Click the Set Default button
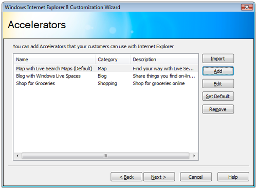 point(218,96)
